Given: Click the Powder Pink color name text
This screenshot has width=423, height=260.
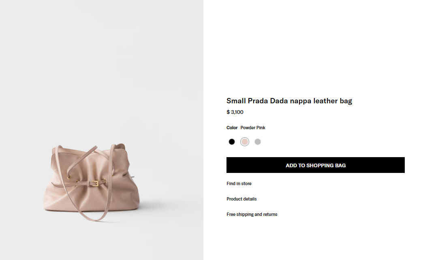Looking at the screenshot, I should [253, 128].
